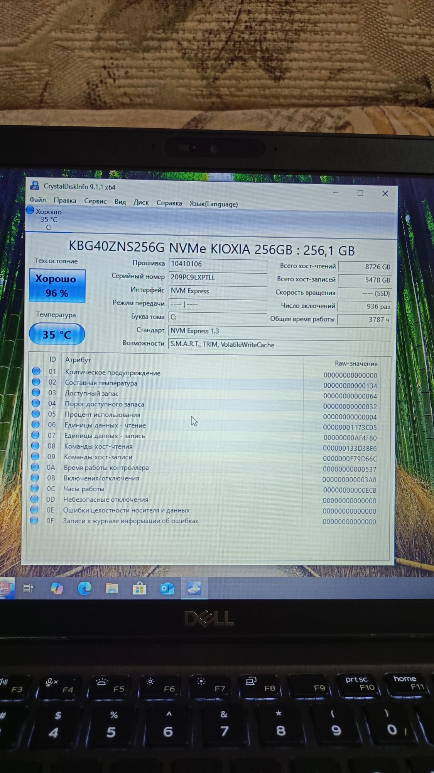Open the Сервис menu
The width and height of the screenshot is (434, 773).
click(95, 201)
